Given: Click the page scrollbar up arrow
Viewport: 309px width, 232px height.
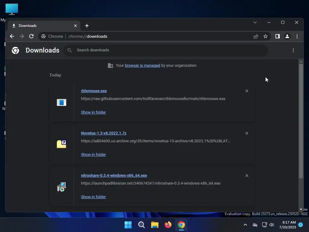Looking at the screenshot, I should point(301,62).
